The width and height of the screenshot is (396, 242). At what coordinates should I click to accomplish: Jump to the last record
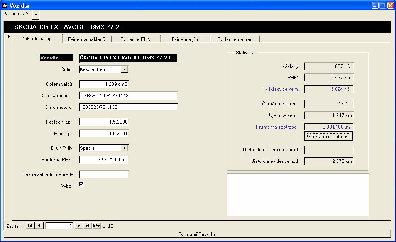(x=88, y=226)
